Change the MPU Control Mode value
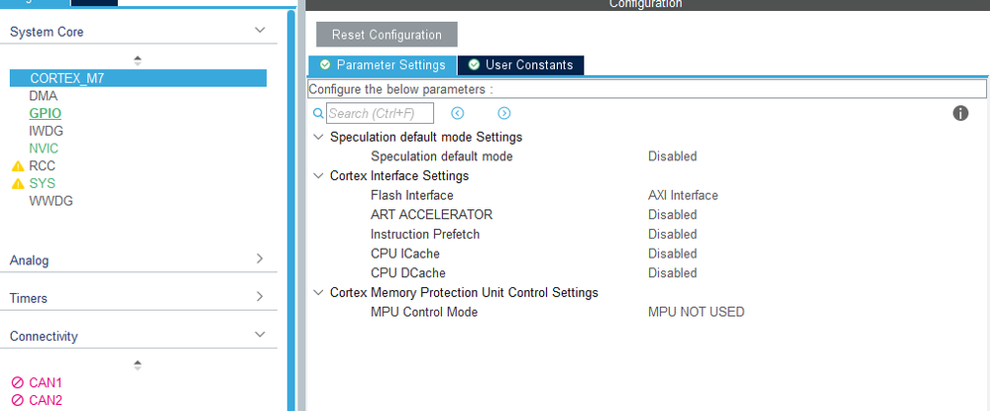Viewport: 990px width, 411px height. click(x=696, y=312)
